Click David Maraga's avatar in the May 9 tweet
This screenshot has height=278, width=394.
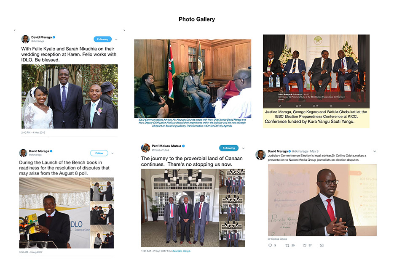point(260,155)
